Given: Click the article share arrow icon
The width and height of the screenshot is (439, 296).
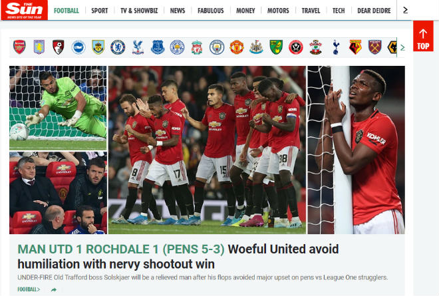Looking at the screenshot, I should coord(54,289).
